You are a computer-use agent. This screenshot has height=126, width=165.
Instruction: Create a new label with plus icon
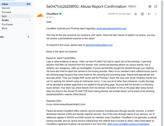coord(28,37)
